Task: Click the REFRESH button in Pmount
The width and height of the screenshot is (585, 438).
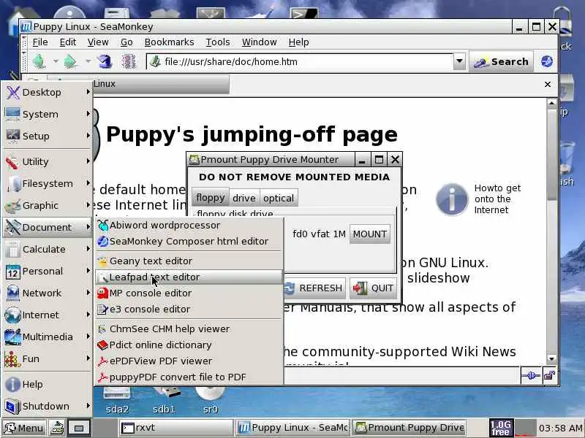Action: tap(314, 288)
